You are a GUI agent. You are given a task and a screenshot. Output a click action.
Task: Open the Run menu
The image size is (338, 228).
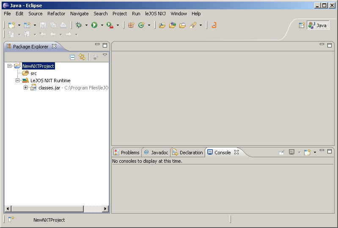pyautogui.click(x=136, y=14)
